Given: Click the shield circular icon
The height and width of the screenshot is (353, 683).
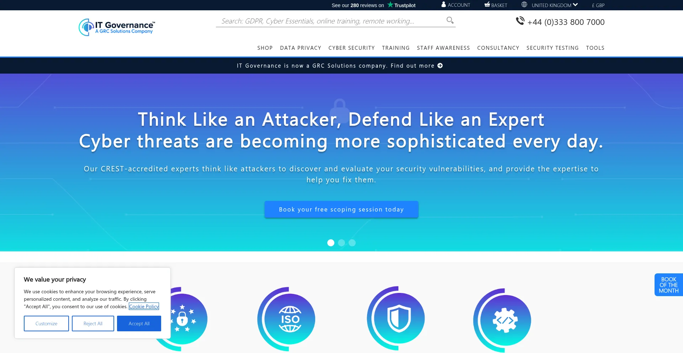Looking at the screenshot, I should click(398, 318).
